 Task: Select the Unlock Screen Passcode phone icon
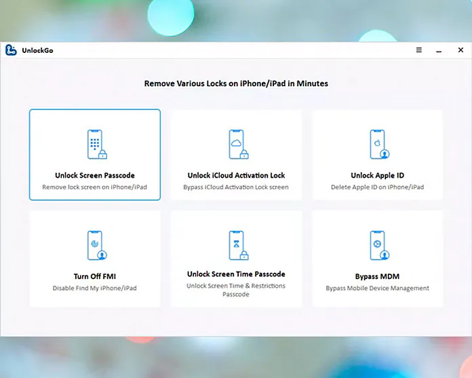97,145
